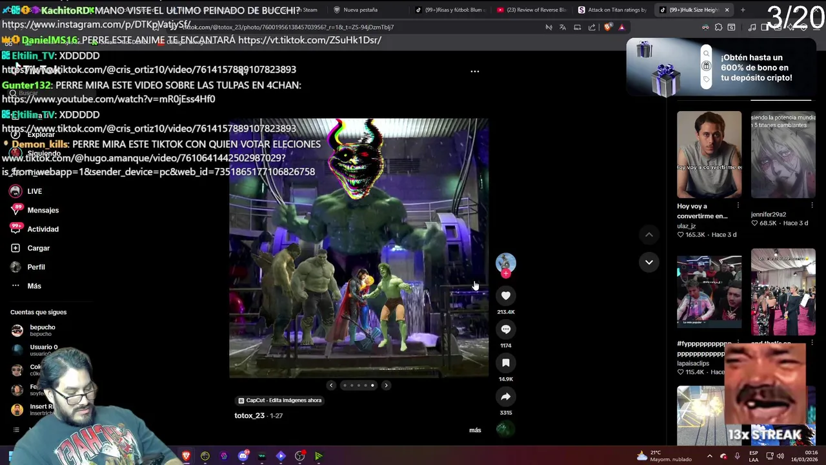Open ulaz_jz video thumbnail

709,154
